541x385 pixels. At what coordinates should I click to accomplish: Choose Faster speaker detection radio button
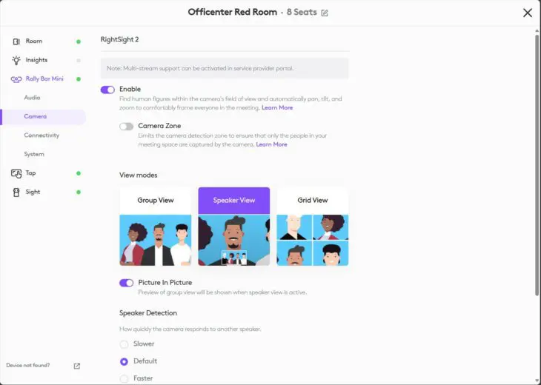[x=124, y=378]
